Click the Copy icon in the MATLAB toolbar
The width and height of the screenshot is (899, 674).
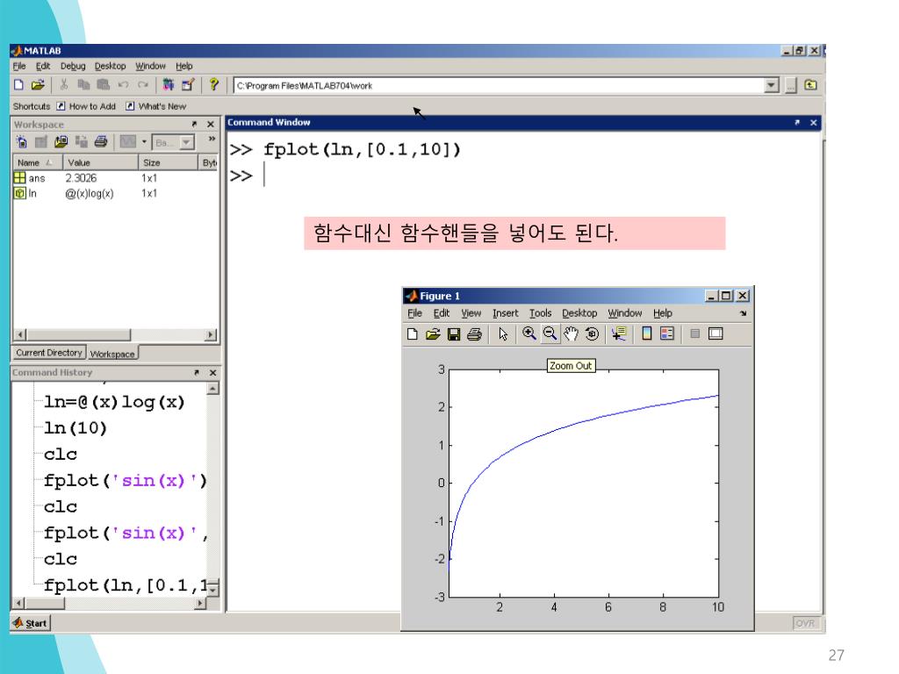(x=83, y=85)
